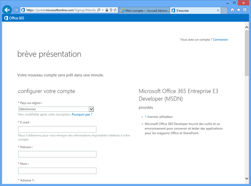Open the browser Tools gear icon
251x186 pixels.
245,10
